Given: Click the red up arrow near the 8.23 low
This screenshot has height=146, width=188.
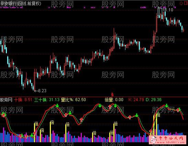Looking at the screenshot, I should tap(35, 133).
